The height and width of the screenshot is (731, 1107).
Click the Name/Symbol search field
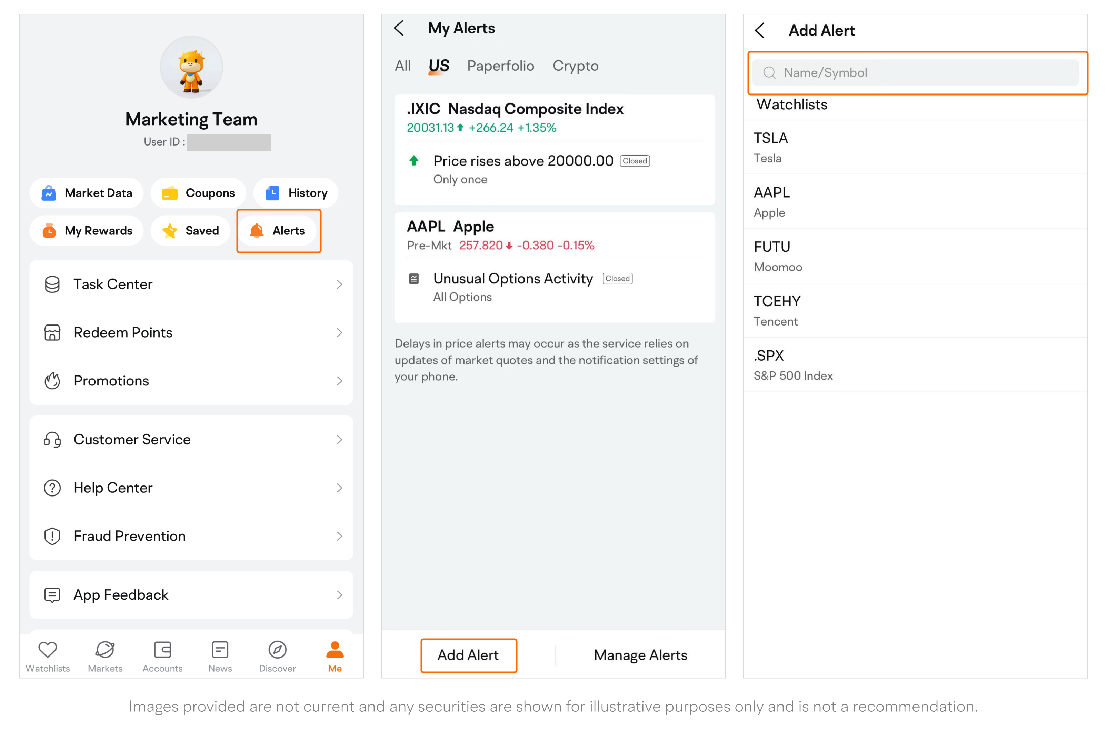[x=915, y=73]
